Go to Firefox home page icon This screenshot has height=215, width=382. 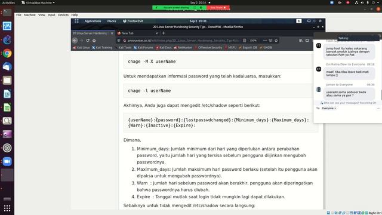94,41
